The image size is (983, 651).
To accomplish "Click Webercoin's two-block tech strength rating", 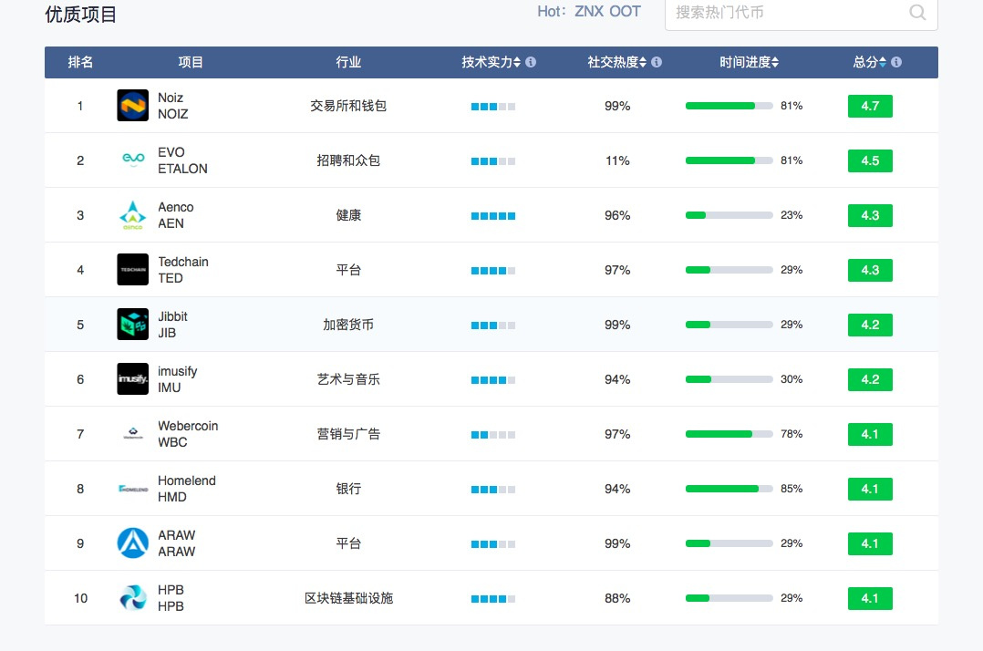I will pyautogui.click(x=493, y=435).
